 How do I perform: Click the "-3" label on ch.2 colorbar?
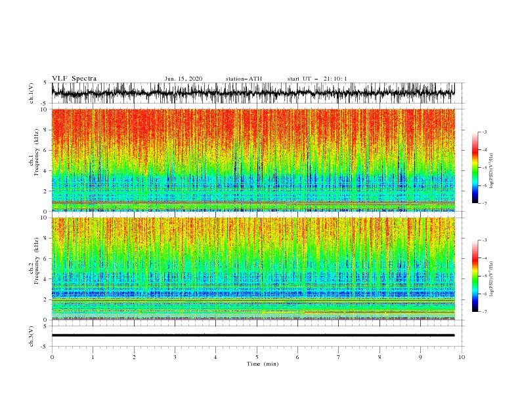click(485, 240)
